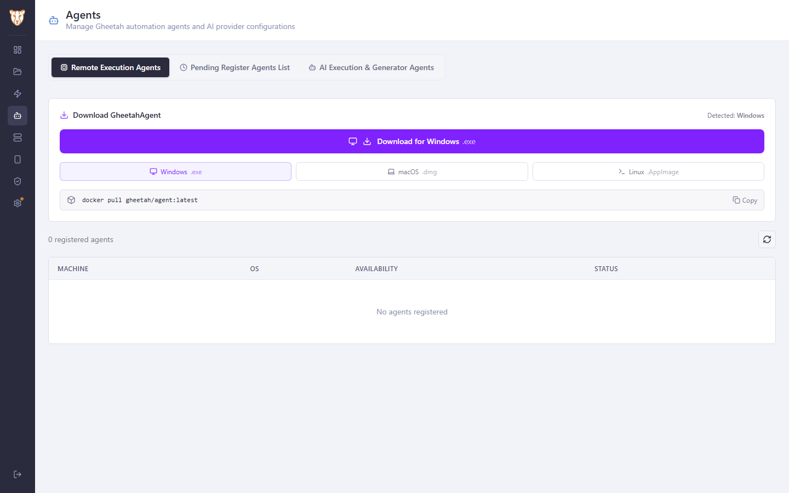Click the Agents page header robot icon

pos(54,20)
